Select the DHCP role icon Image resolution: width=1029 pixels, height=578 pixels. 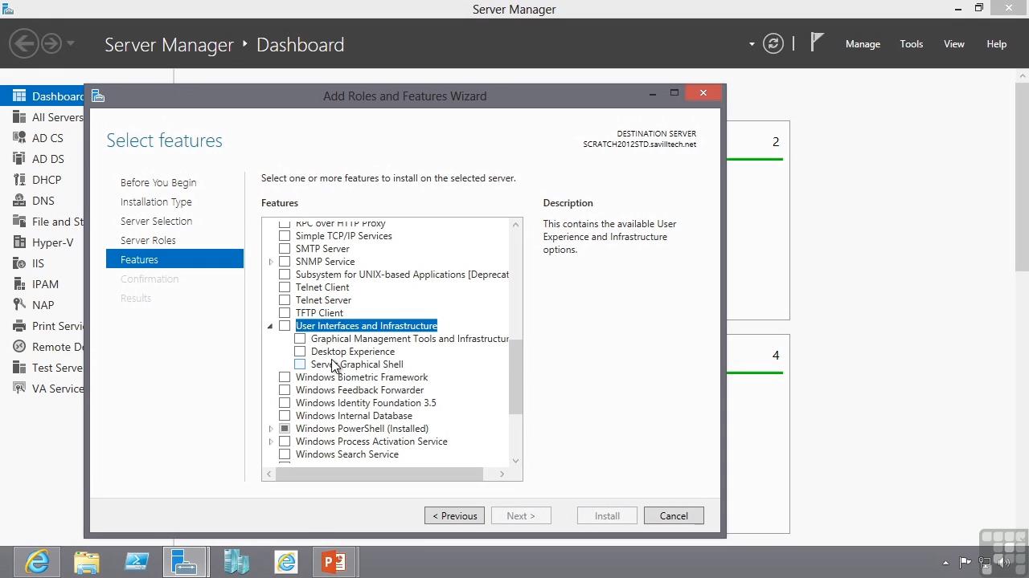(19, 180)
